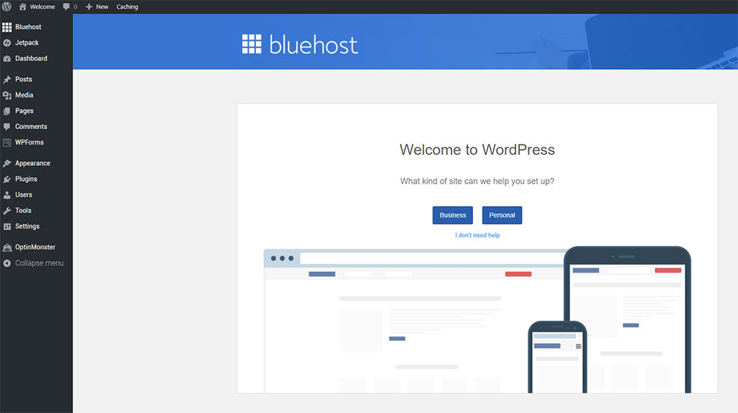The image size is (738, 413).
Task: Choose the Business site type
Action: 452,215
